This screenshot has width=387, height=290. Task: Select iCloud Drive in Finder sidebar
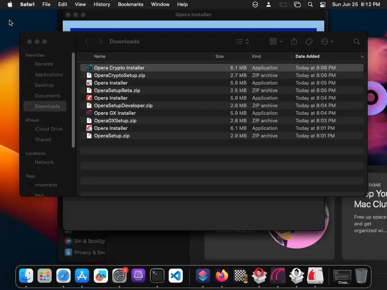pyautogui.click(x=48, y=129)
